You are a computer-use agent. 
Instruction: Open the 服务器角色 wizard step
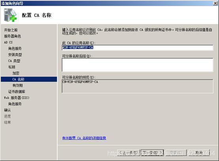pos(12,36)
